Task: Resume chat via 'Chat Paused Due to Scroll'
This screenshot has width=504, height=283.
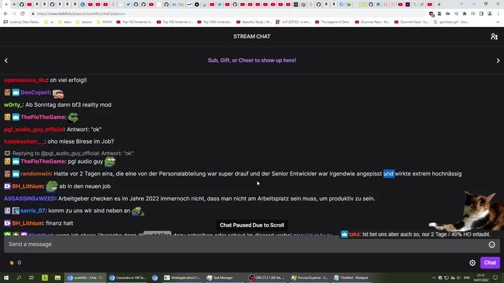Action: tap(252, 225)
